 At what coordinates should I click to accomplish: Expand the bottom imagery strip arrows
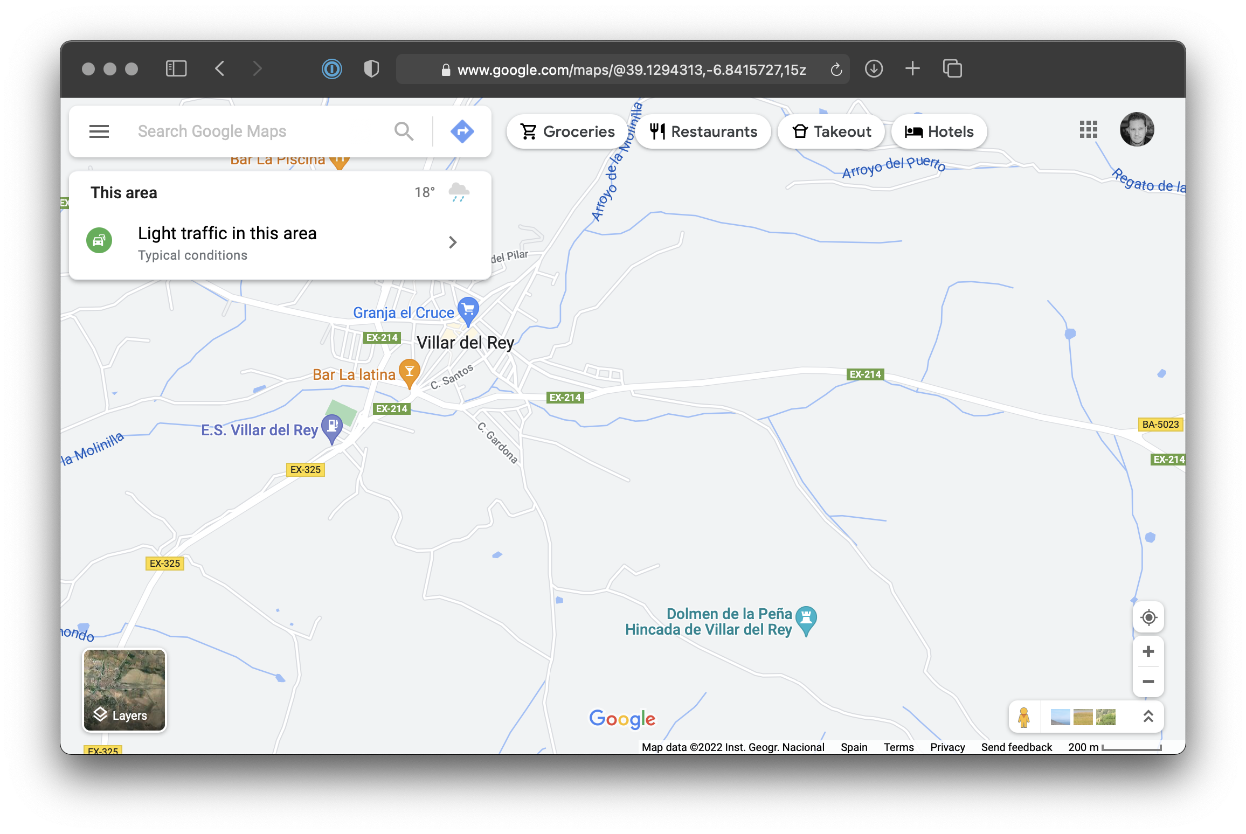click(x=1148, y=717)
